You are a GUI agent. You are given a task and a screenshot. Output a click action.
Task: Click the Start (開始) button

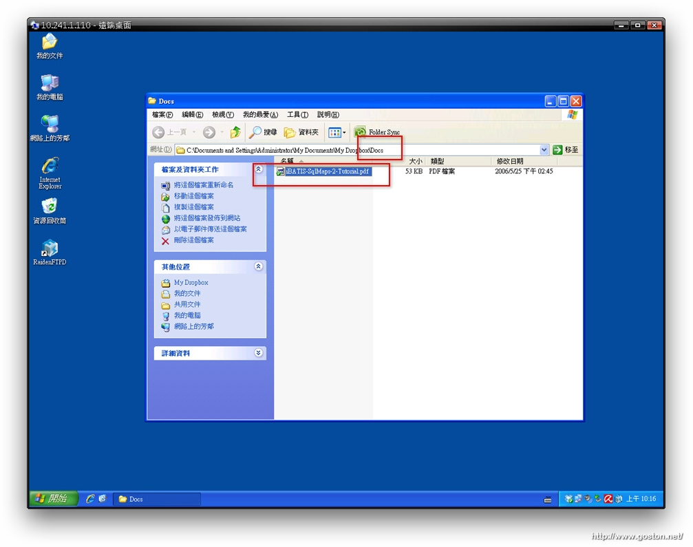point(51,499)
